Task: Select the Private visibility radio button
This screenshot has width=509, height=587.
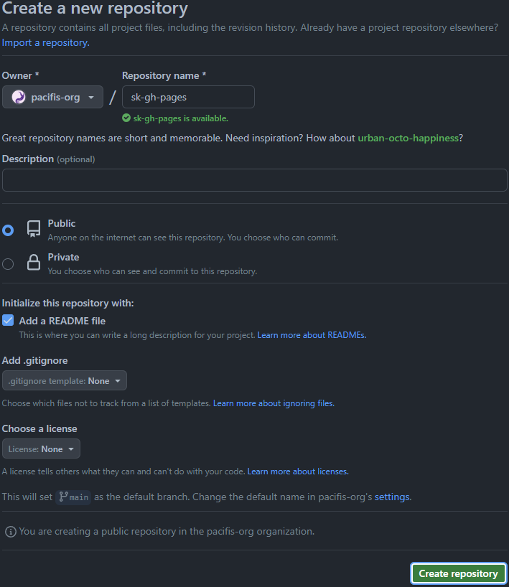Action: point(8,264)
